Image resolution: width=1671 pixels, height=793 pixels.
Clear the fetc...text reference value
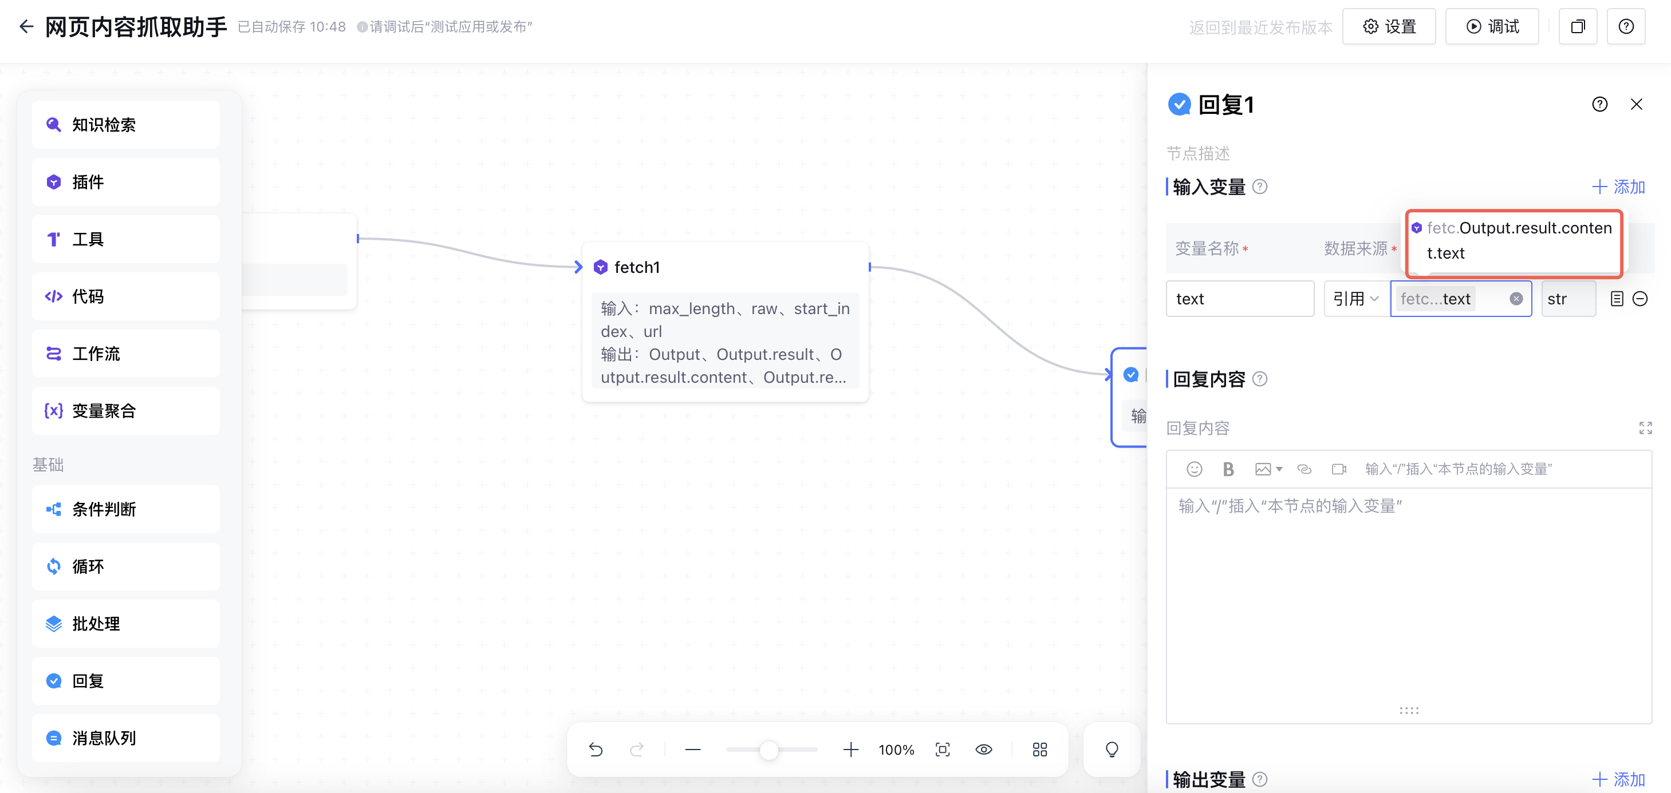tap(1515, 299)
